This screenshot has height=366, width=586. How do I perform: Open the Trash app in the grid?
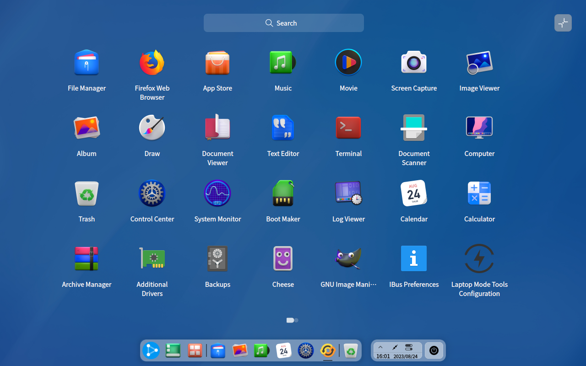(87, 193)
